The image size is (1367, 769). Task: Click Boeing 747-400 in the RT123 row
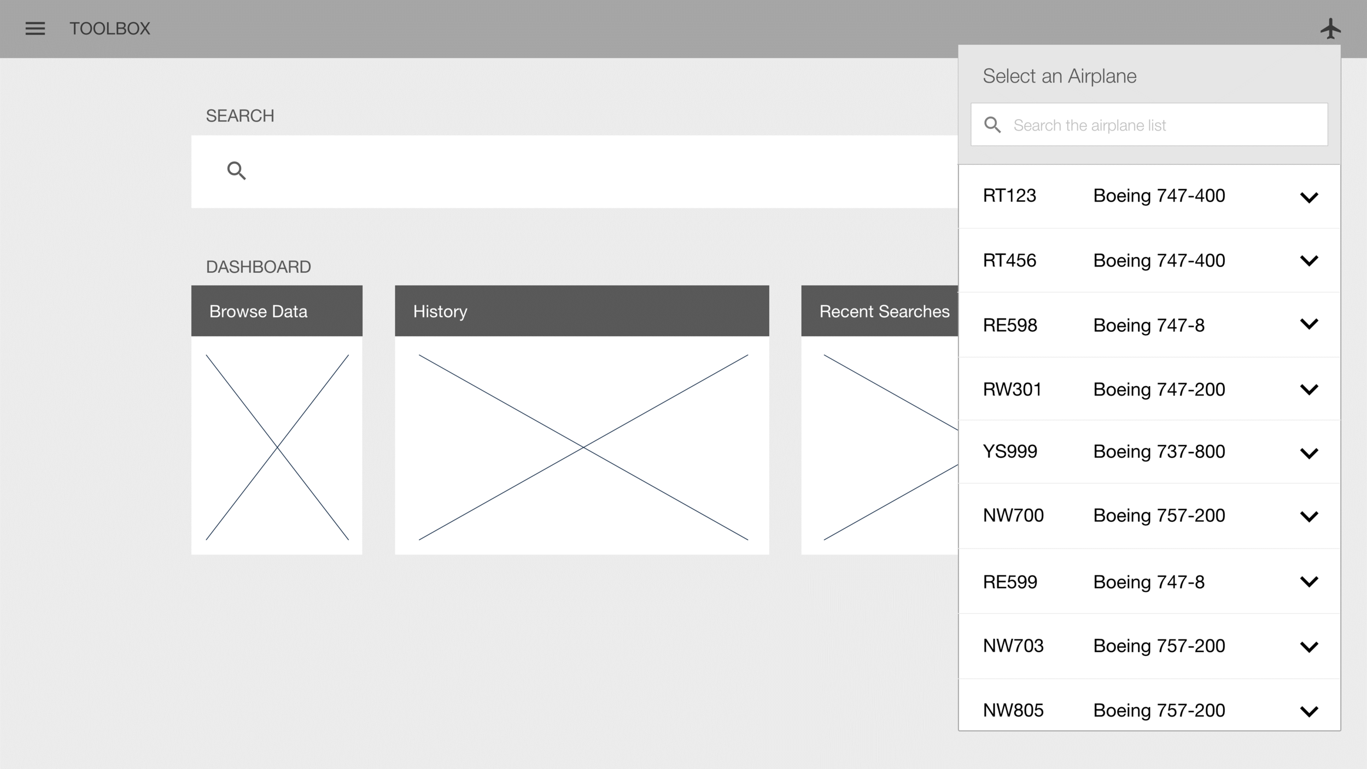(1159, 196)
